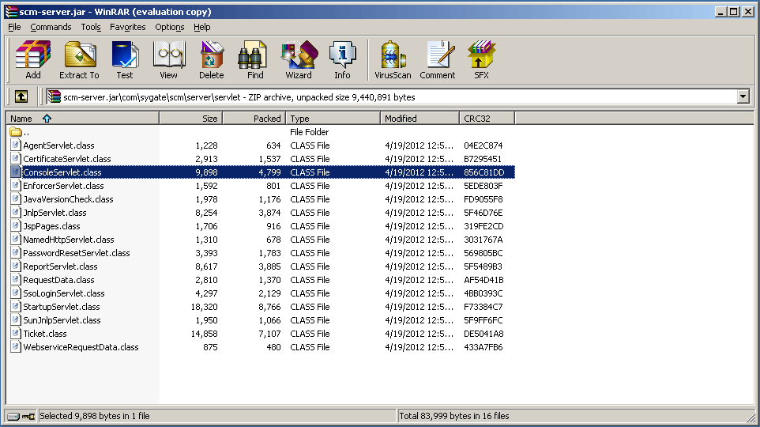Run the Test archive tool

[x=125, y=59]
